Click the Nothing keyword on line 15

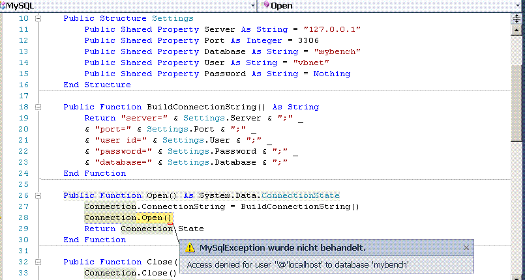click(x=331, y=74)
